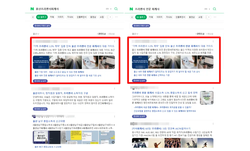Image resolution: width=250 pixels, height=151 pixels.
Task: Click 엔서포터 키워드 분석 in 울산프리랜서회계사 panel
Action: 42,26
